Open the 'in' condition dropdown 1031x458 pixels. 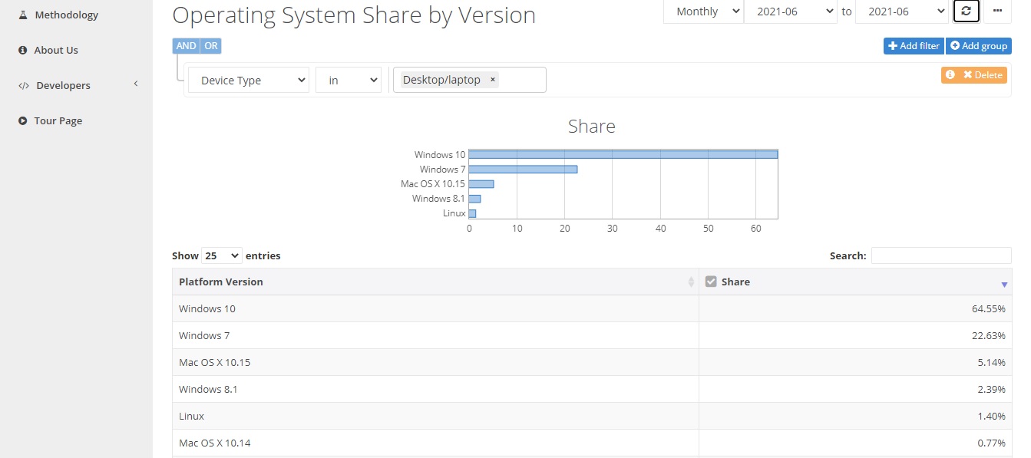click(x=349, y=80)
